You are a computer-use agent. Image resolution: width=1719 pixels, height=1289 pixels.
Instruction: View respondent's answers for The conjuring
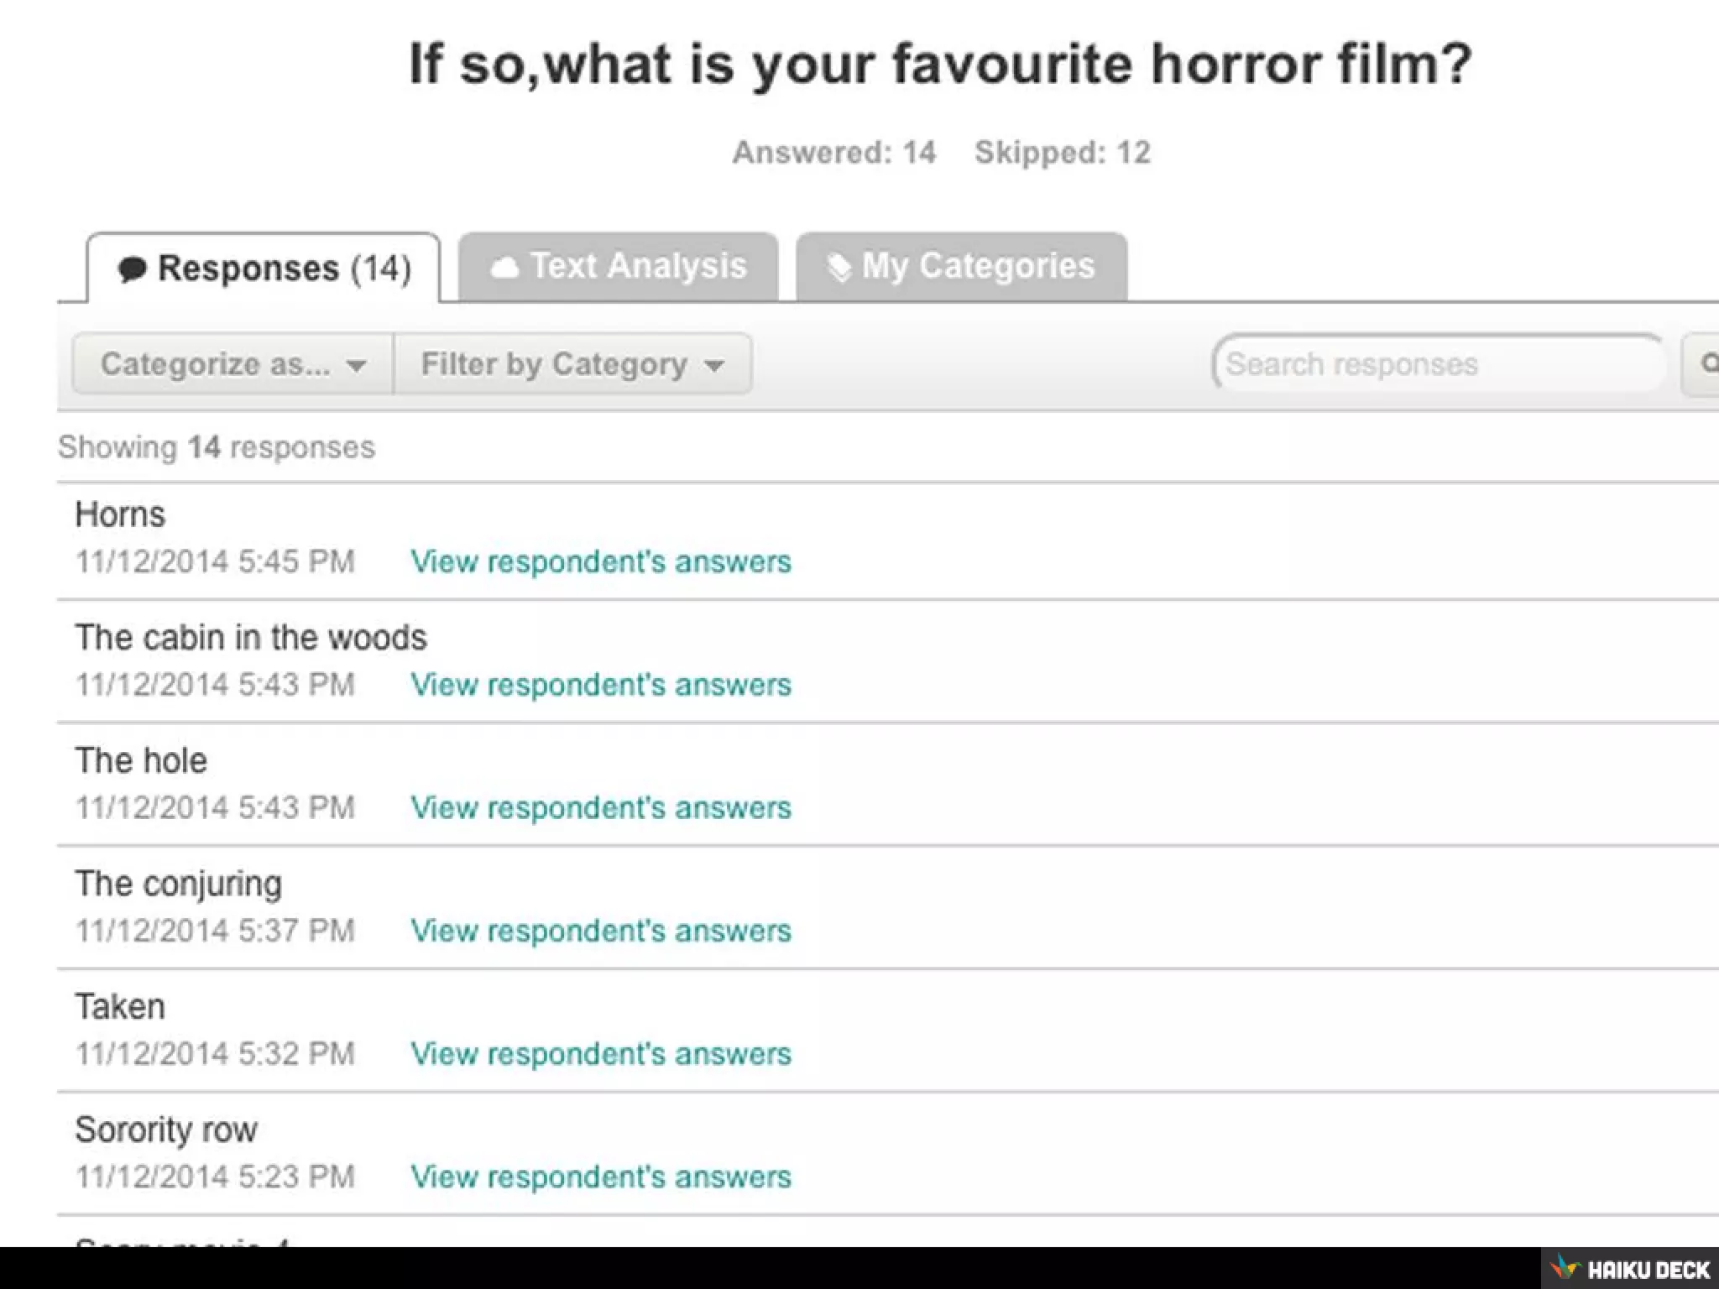pos(600,931)
